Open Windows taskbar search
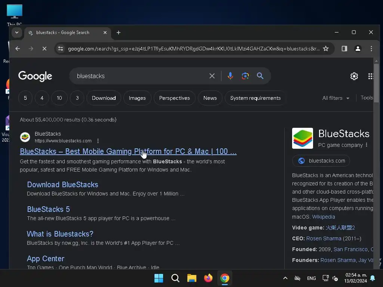383x287 pixels. point(175,278)
